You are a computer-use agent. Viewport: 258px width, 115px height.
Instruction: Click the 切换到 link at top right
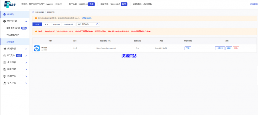(x=254, y=4)
